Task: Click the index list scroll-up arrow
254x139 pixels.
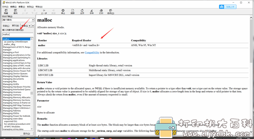Action: pyautogui.click(x=32, y=39)
